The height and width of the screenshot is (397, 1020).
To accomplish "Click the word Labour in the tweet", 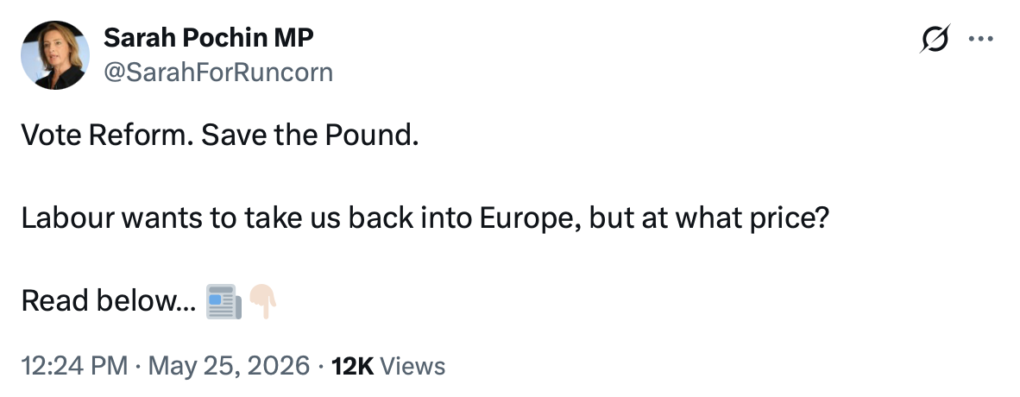I will click(67, 218).
